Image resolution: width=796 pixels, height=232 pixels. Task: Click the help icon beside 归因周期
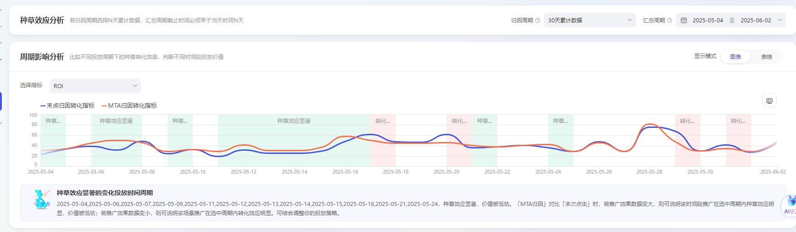(x=538, y=21)
